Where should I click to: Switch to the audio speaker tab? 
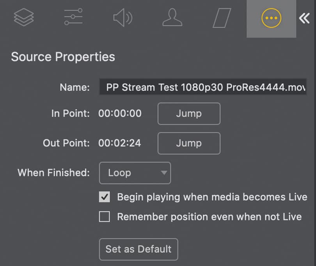122,18
